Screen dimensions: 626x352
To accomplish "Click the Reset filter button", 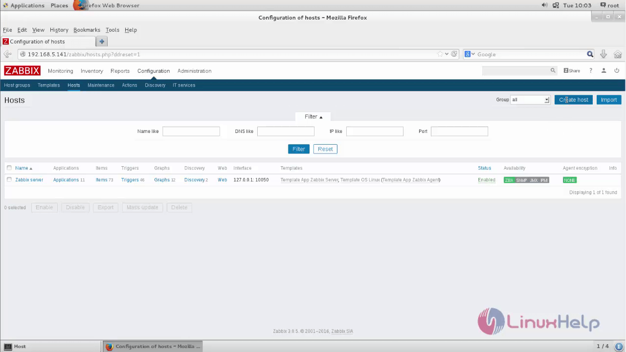I will pyautogui.click(x=325, y=149).
